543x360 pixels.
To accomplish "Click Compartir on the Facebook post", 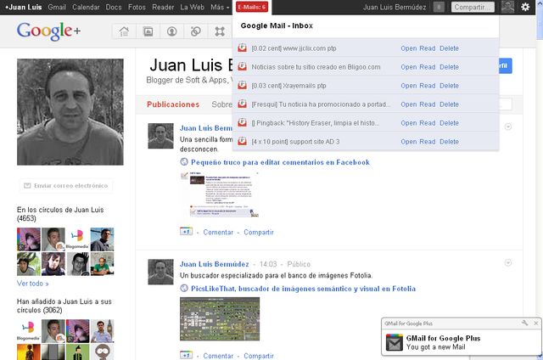I will pyautogui.click(x=259, y=232).
